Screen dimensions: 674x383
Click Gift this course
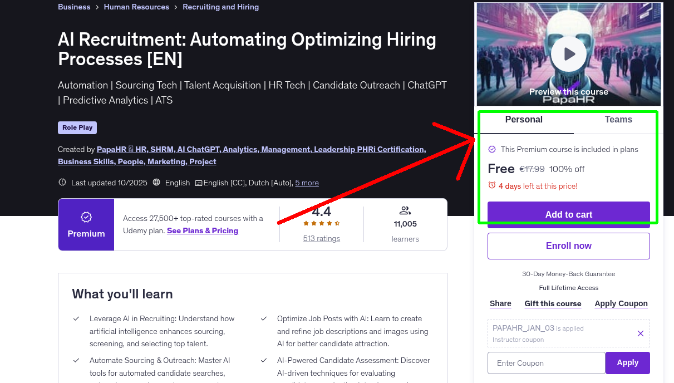coord(553,303)
